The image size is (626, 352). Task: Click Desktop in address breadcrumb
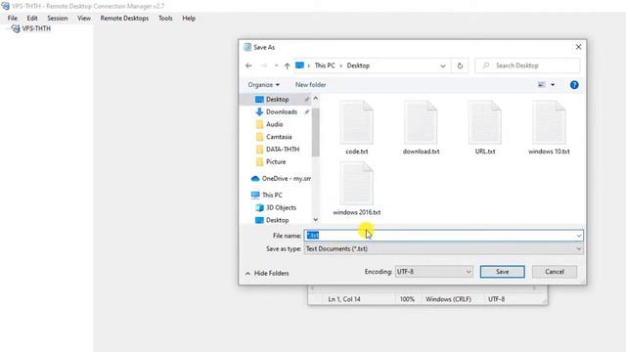pyautogui.click(x=358, y=66)
